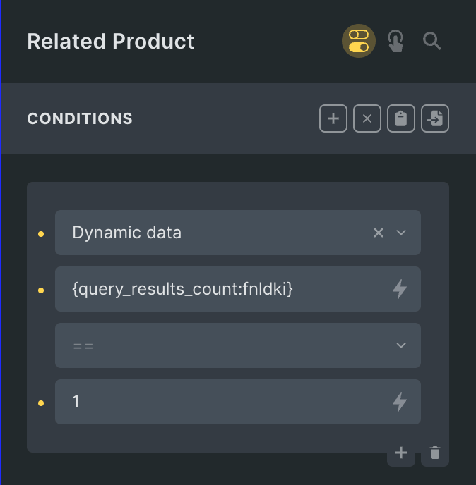Clear all conditions with the header X
This screenshot has width=476, height=485.
tap(367, 118)
